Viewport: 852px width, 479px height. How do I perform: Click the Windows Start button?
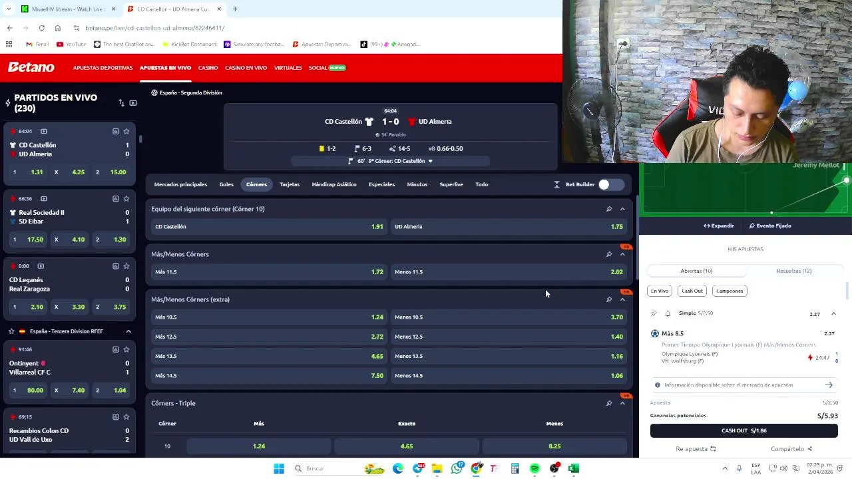click(x=279, y=468)
